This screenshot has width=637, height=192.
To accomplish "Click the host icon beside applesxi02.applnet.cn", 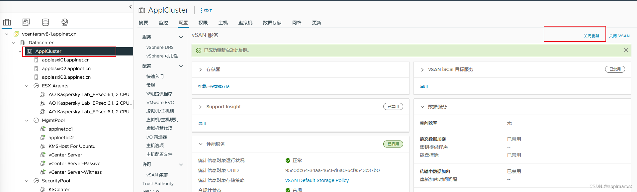I will (x=36, y=68).
